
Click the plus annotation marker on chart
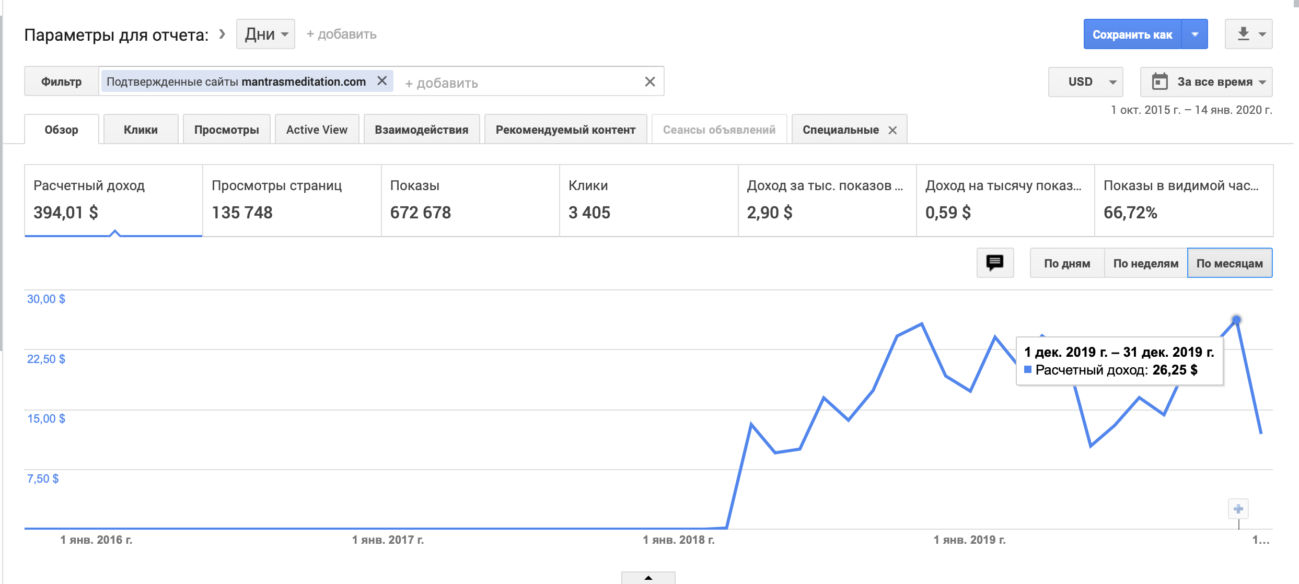click(x=1238, y=509)
